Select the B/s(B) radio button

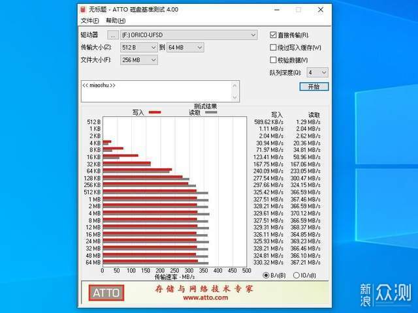click(266, 275)
